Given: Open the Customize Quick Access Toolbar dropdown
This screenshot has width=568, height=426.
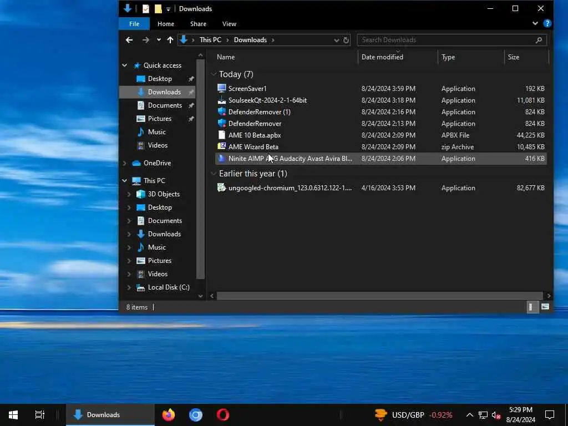Looking at the screenshot, I should (x=168, y=9).
